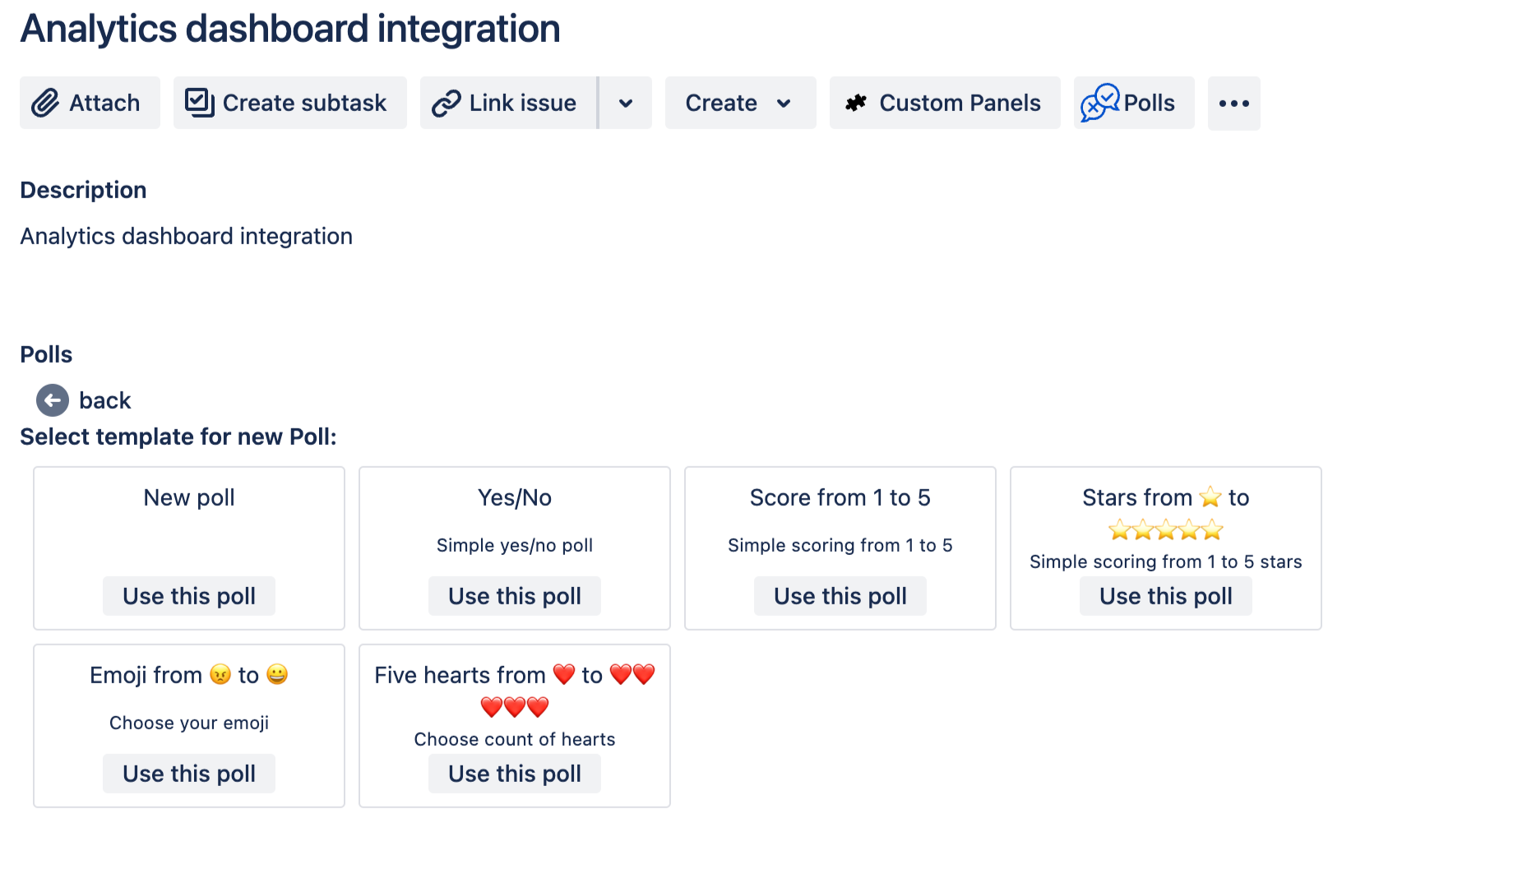Use the Score from 1 to 5 poll
Image resolution: width=1527 pixels, height=869 pixels.
[840, 595]
